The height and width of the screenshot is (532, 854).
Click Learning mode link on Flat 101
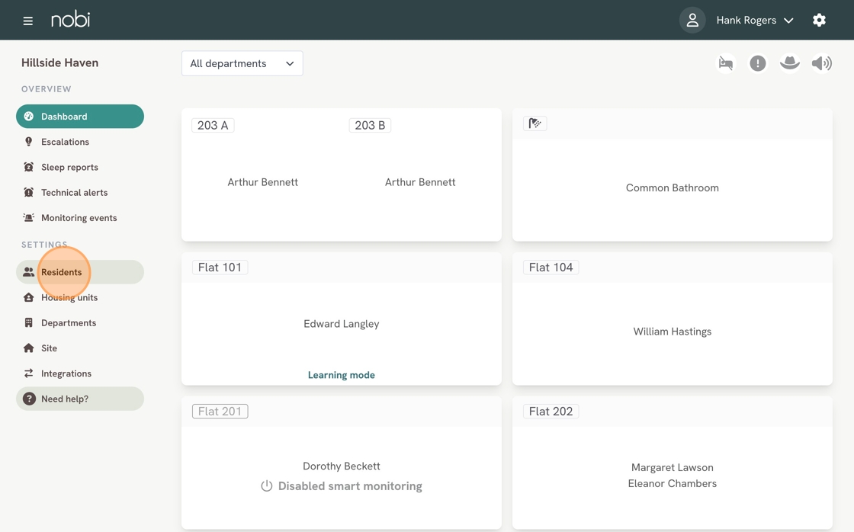[341, 375]
